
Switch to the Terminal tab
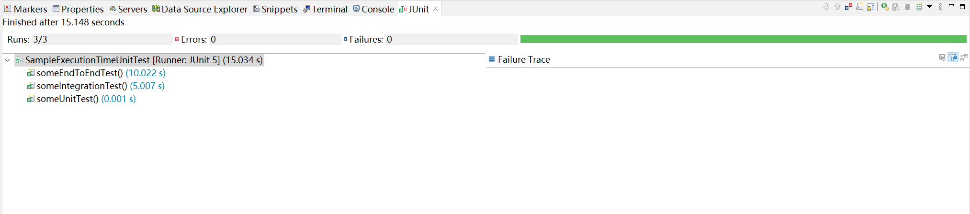(x=325, y=9)
